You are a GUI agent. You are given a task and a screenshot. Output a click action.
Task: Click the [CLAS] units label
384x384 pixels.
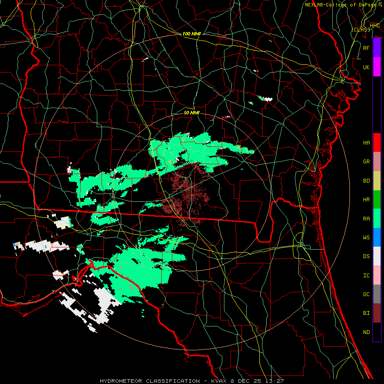coord(361,29)
